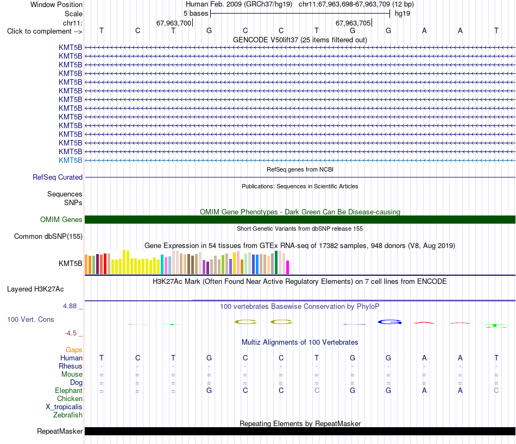Viewport: 516px width, 444px height.
Task: Open the H3K27Ac Mark ENCODE track title
Action: [300, 282]
